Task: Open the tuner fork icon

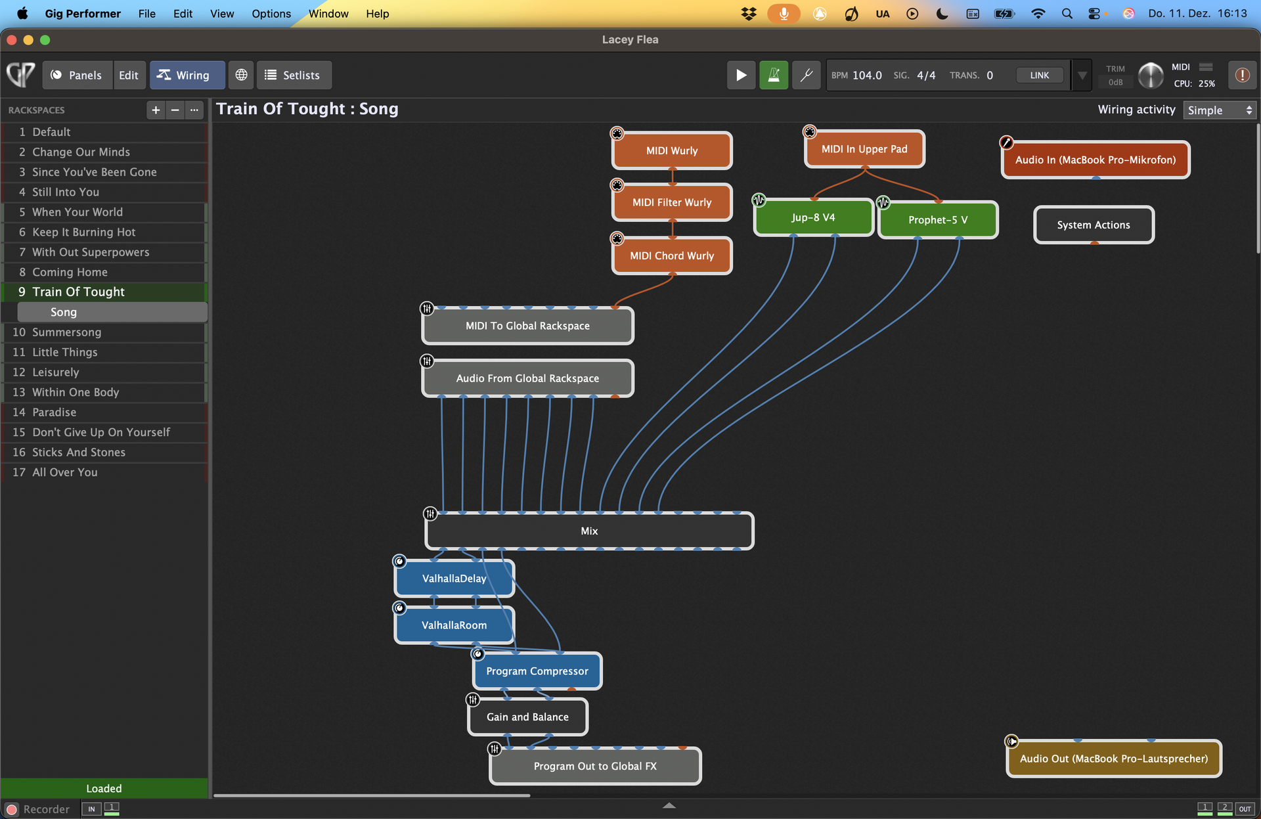Action: coord(806,75)
